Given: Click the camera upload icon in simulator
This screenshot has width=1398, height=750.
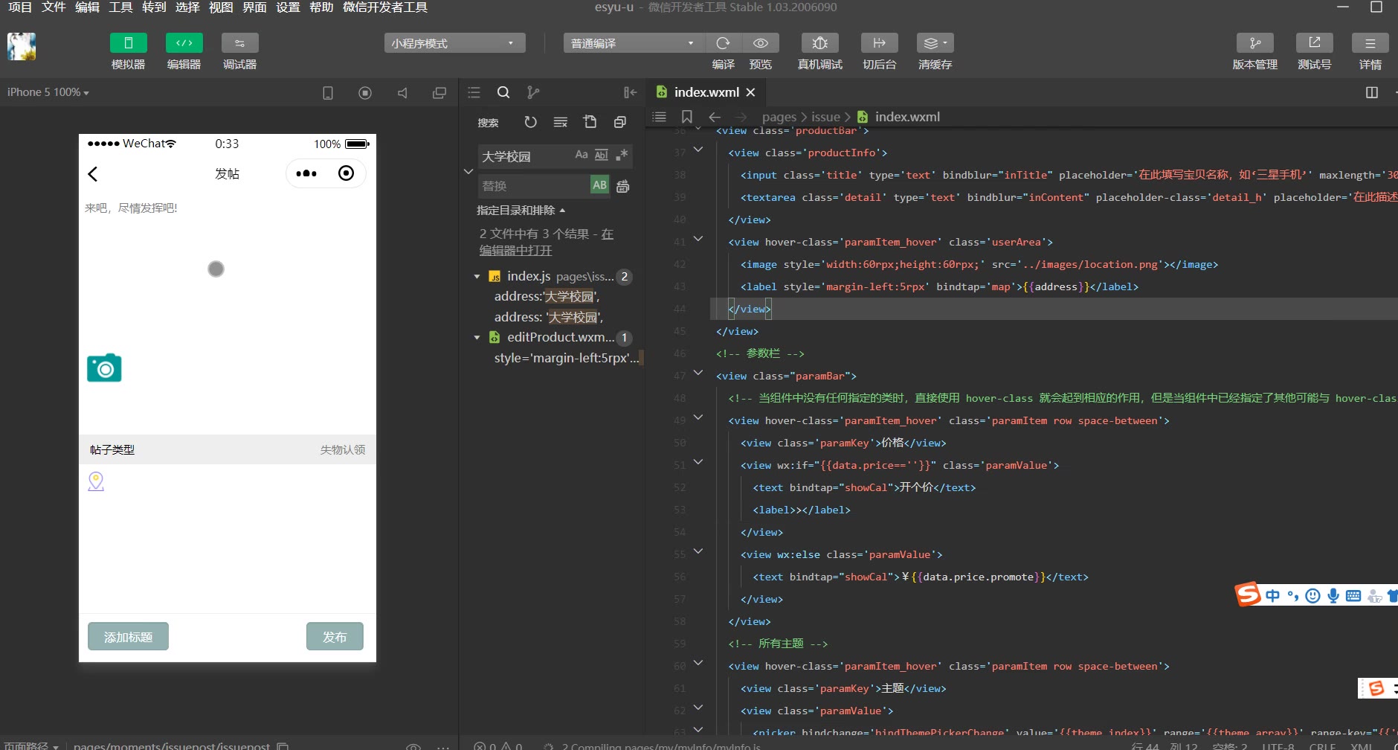Looking at the screenshot, I should coord(104,368).
